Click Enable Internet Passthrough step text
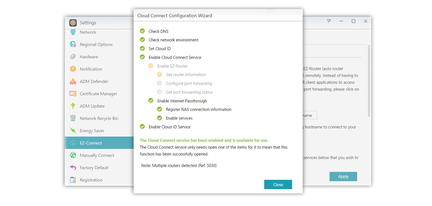432x206 pixels. pos(182,101)
